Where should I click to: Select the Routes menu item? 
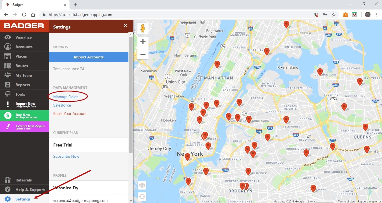pos(24,66)
